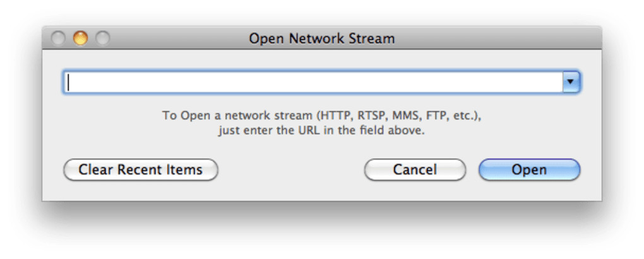Click the blank area between Clear and Cancel
Image resolution: width=644 pixels, height=259 pixels.
click(x=290, y=170)
